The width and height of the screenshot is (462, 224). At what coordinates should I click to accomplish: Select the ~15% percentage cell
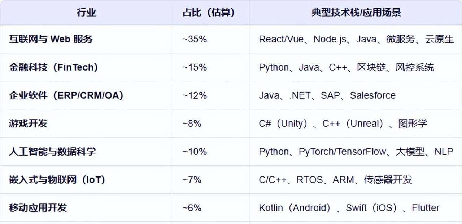pyautogui.click(x=195, y=67)
